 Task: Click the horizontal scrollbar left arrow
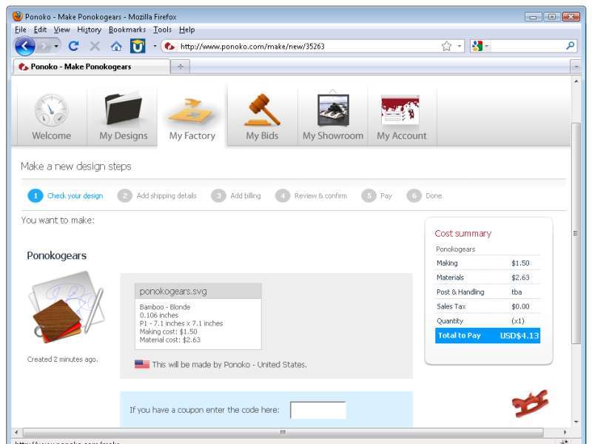(16, 432)
